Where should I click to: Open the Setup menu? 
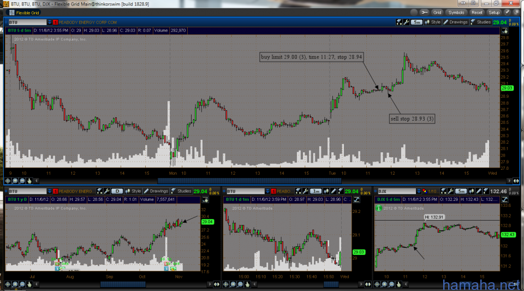[494, 12]
